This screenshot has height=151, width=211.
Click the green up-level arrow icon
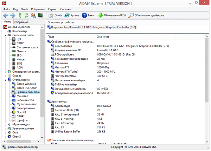pyautogui.click(x=20, y=15)
